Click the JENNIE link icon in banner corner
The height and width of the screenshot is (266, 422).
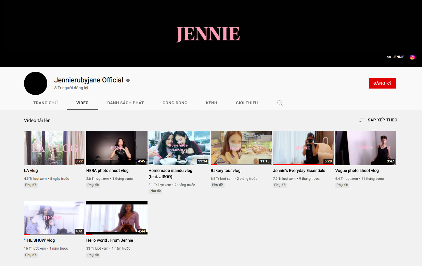(x=395, y=57)
